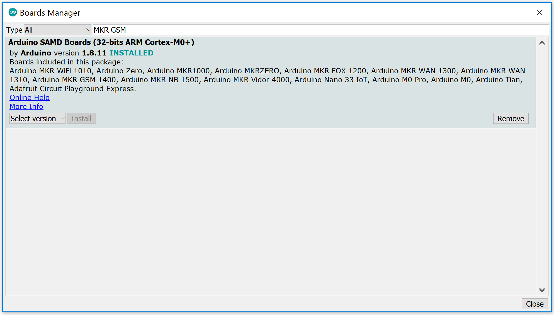Select the Arduino SAMD Boards package title

pos(101,42)
